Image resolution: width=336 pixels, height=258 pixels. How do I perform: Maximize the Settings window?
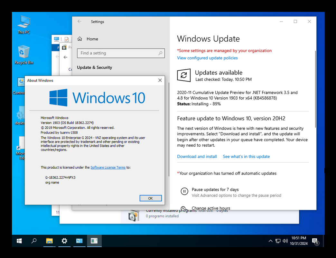click(x=295, y=22)
